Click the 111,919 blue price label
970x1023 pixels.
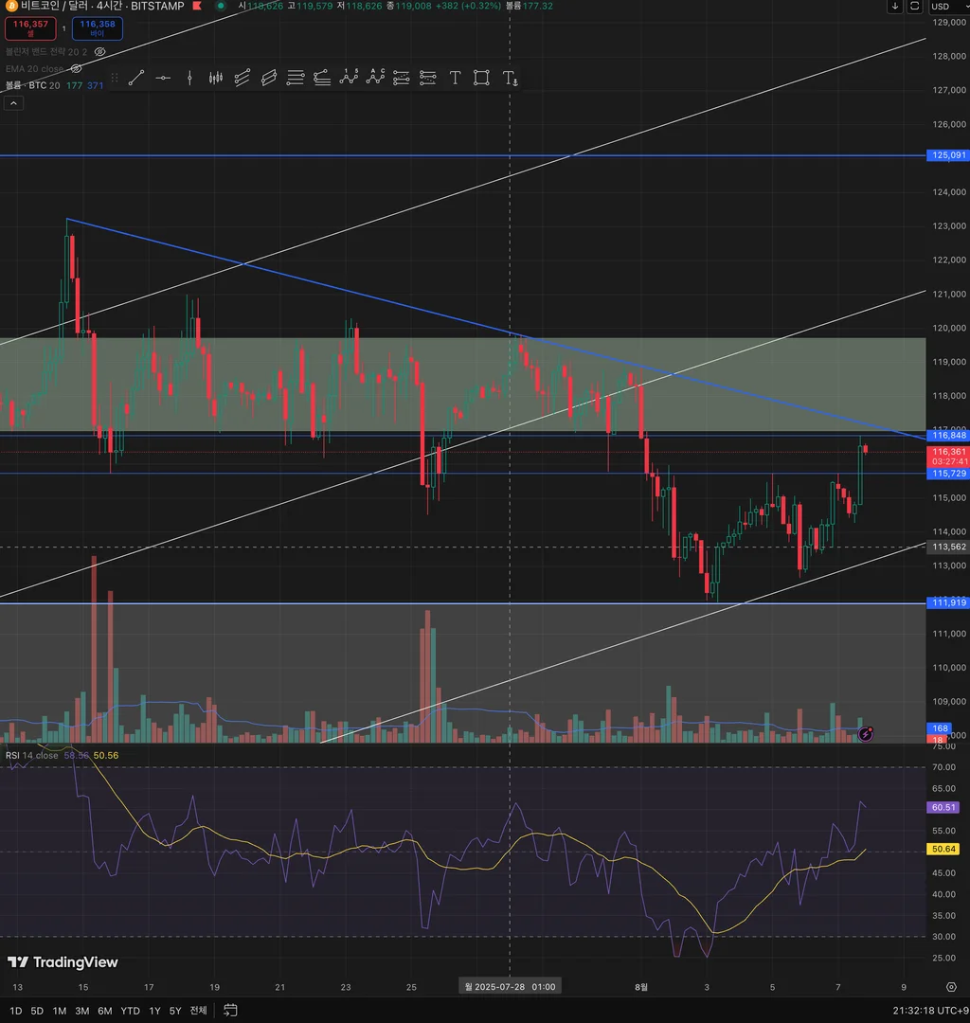(x=948, y=602)
